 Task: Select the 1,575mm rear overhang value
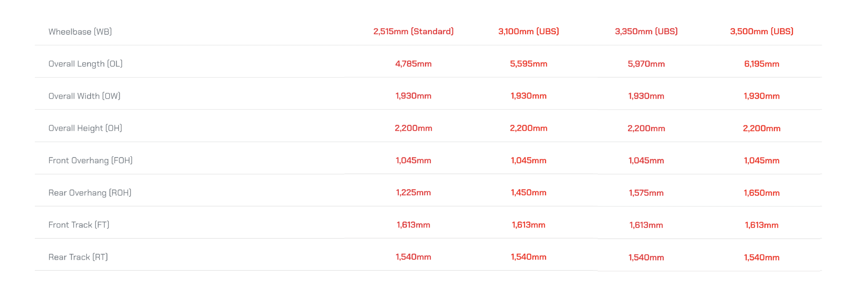point(646,193)
